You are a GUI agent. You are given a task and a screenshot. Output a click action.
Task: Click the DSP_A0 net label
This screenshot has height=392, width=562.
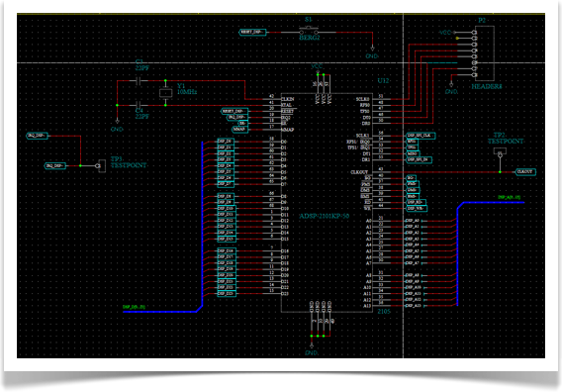pyautogui.click(x=413, y=221)
